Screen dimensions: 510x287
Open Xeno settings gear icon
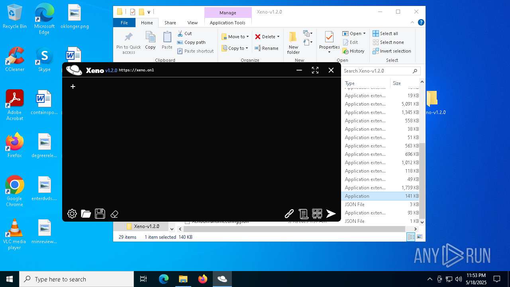[x=72, y=214]
